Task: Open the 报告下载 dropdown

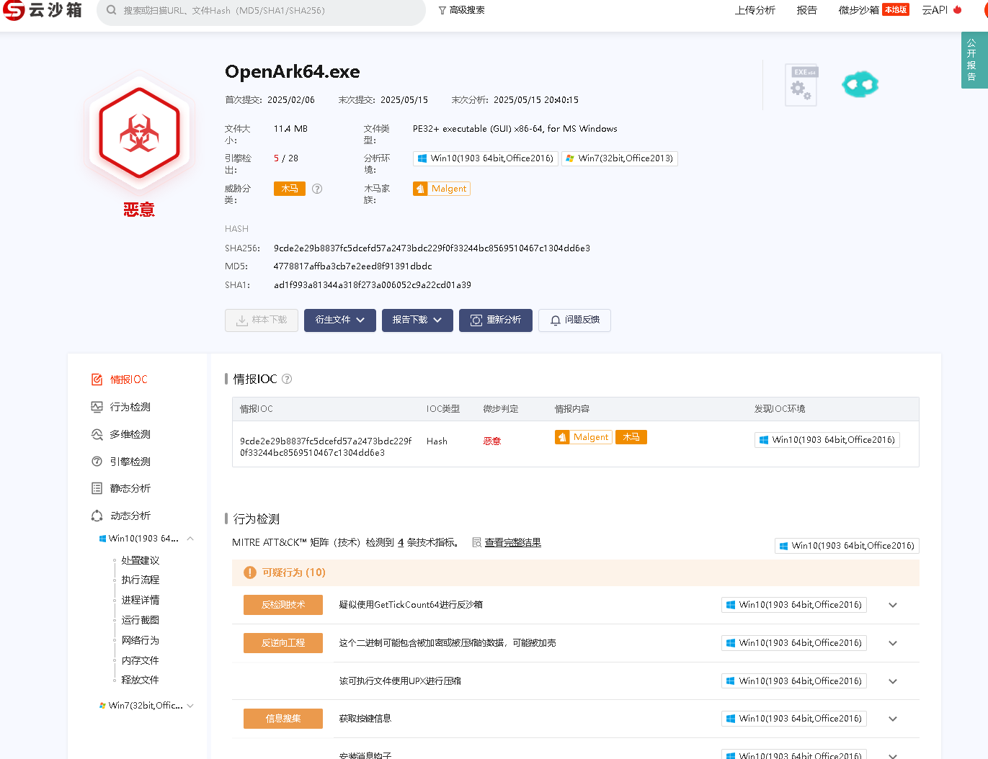Action: (417, 320)
